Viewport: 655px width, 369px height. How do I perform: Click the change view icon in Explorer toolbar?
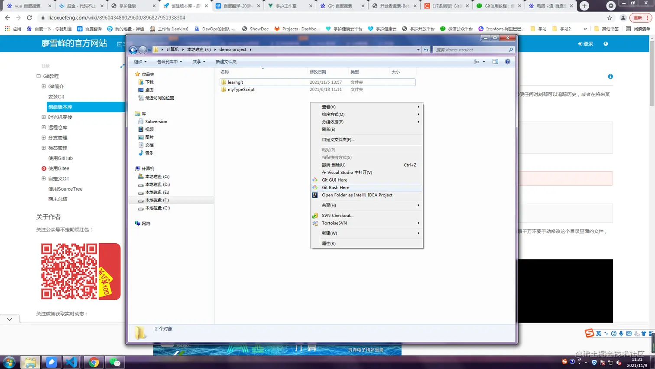(477, 62)
